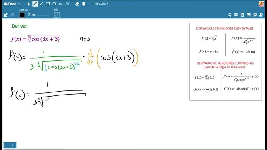
Task: Click the handwritten n=3 note
Action: (x=85, y=39)
